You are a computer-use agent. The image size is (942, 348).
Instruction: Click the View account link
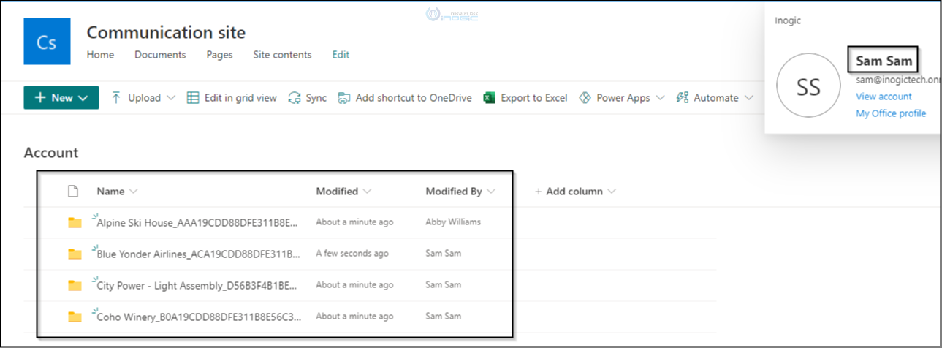[x=884, y=97]
